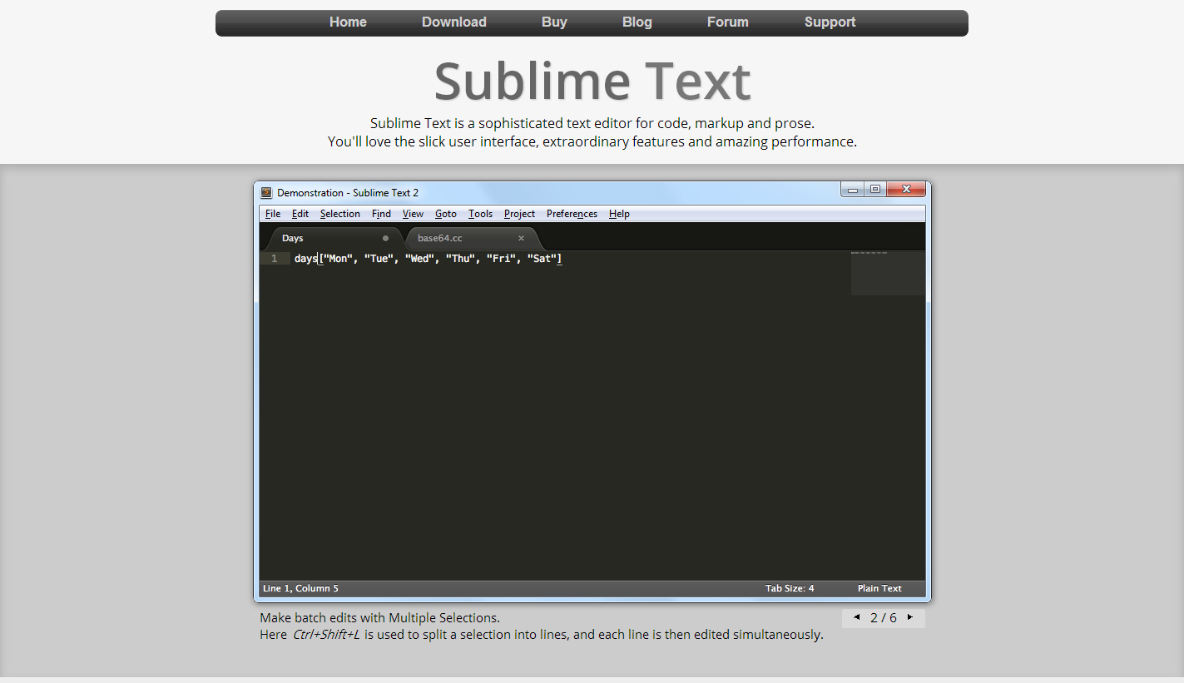The height and width of the screenshot is (683, 1184).
Task: Click the "Mon" string in editor
Action: (x=338, y=259)
